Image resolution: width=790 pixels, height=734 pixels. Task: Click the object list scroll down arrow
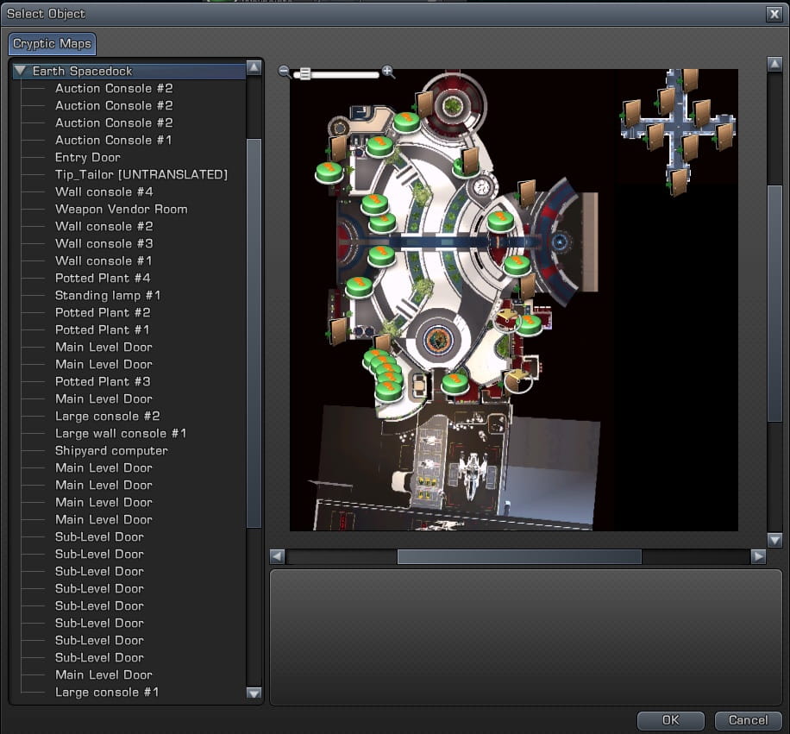pos(254,693)
